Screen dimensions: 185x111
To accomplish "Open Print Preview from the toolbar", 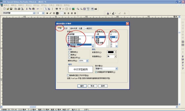I will tap(22, 9).
